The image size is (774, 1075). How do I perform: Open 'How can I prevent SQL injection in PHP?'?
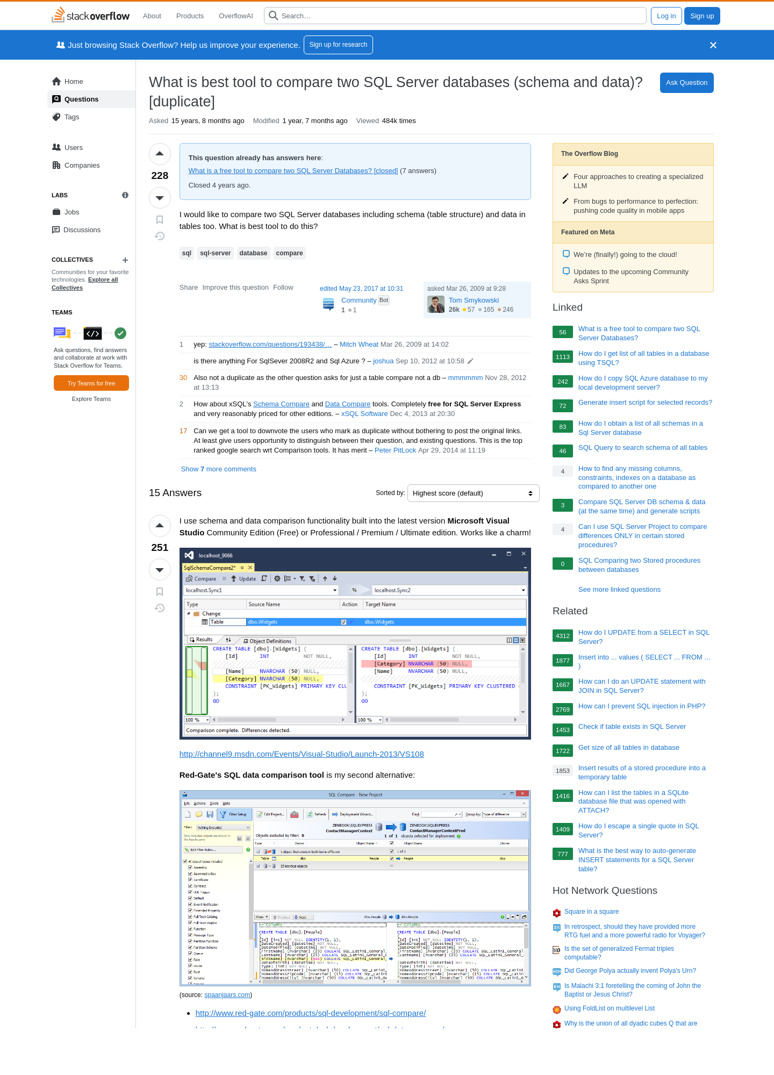click(x=642, y=706)
